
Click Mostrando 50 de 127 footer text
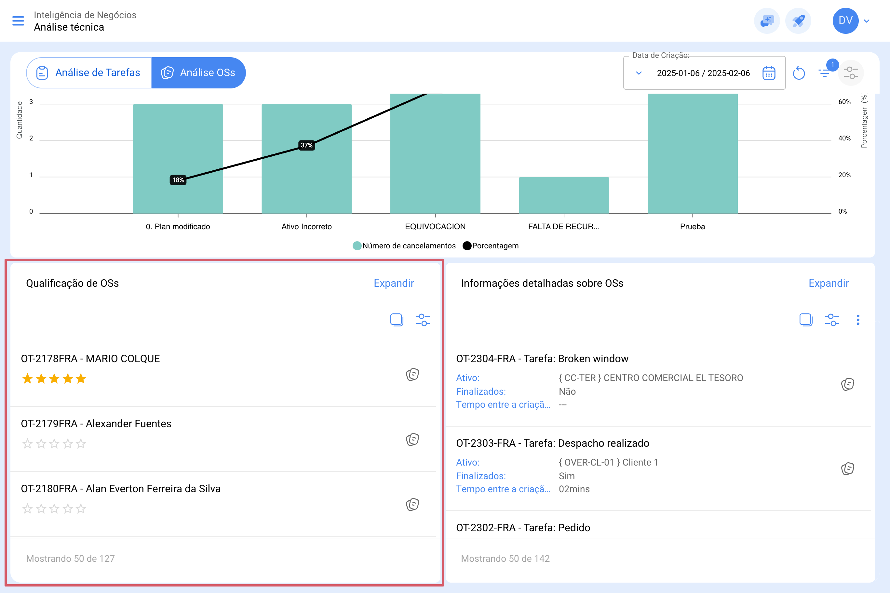click(x=70, y=559)
